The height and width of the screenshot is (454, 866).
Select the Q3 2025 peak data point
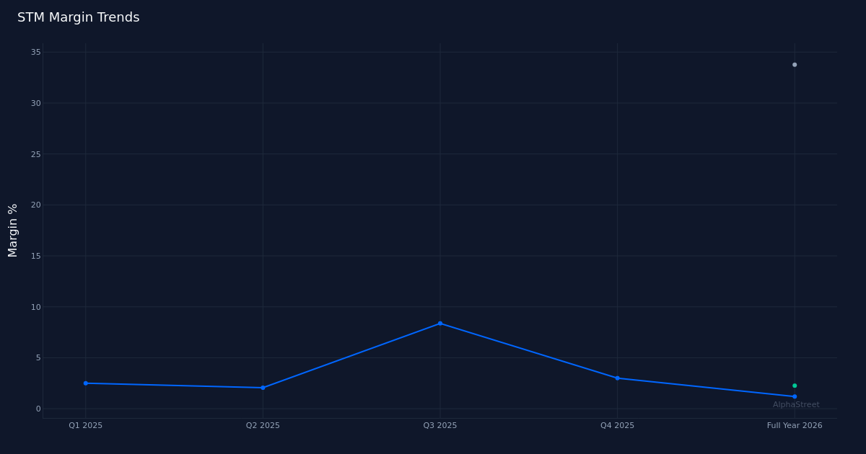440,323
